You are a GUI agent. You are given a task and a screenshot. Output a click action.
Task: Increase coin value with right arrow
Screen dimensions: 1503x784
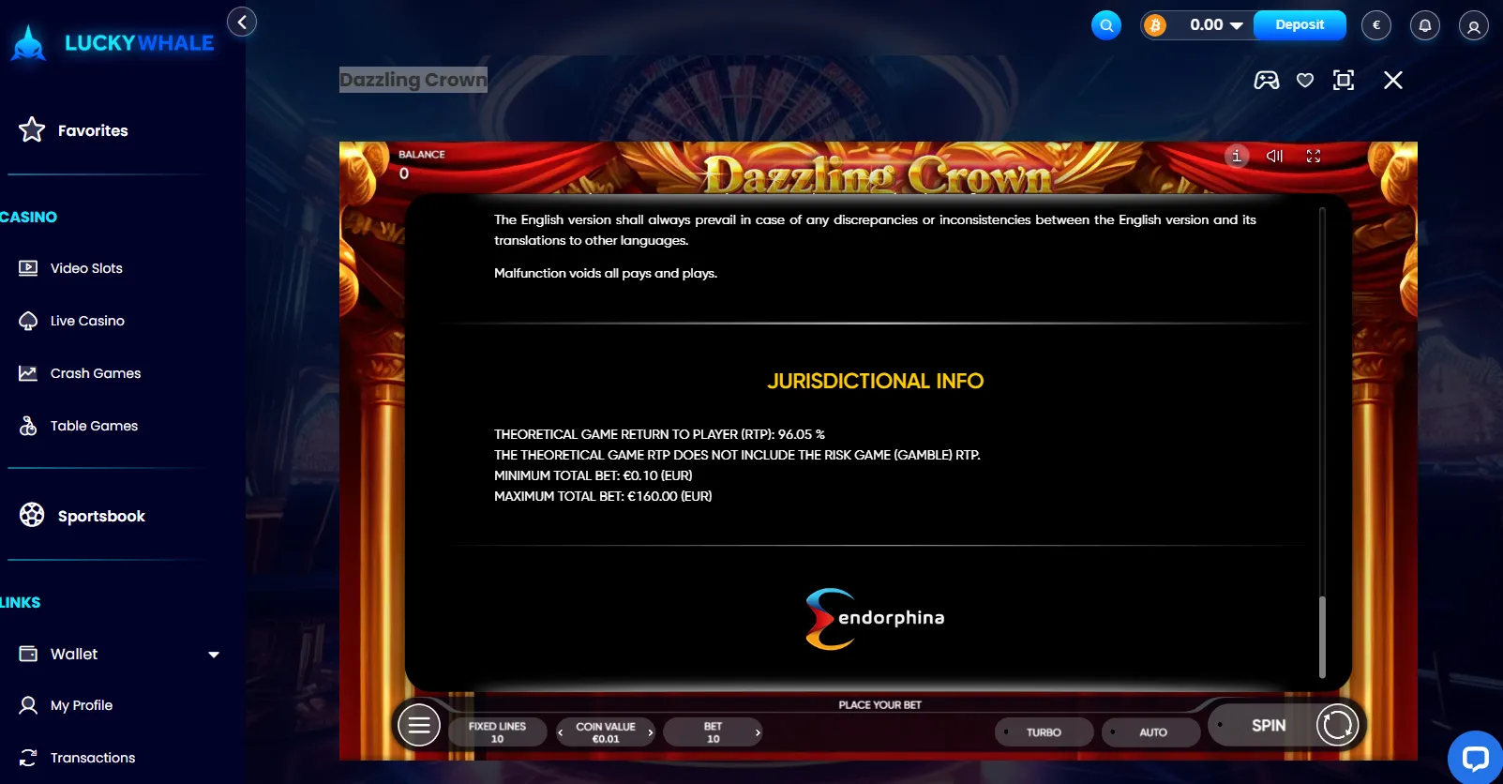pos(650,732)
